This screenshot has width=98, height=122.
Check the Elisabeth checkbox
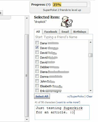point(37,86)
